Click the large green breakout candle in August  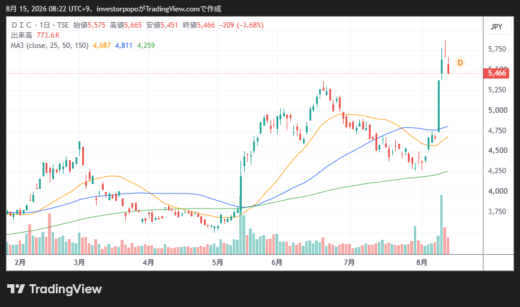[438, 106]
